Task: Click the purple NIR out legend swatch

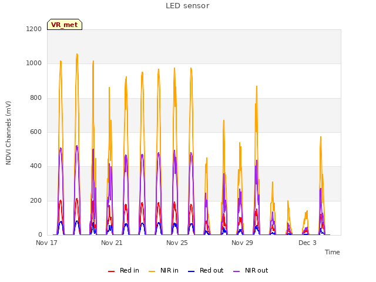Action: (236, 271)
